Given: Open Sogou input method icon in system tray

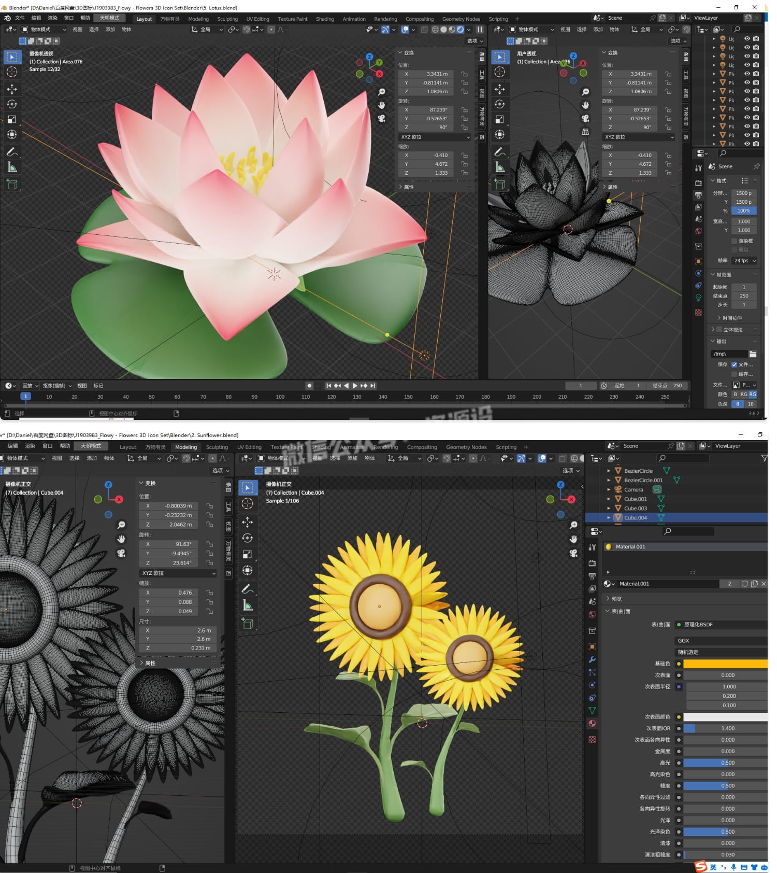Looking at the screenshot, I should [x=701, y=867].
